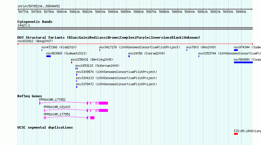The height and width of the screenshot is (145, 261).
Task: Click the gray 14q23.1 cytogenetic band bar
Action: [135, 28]
